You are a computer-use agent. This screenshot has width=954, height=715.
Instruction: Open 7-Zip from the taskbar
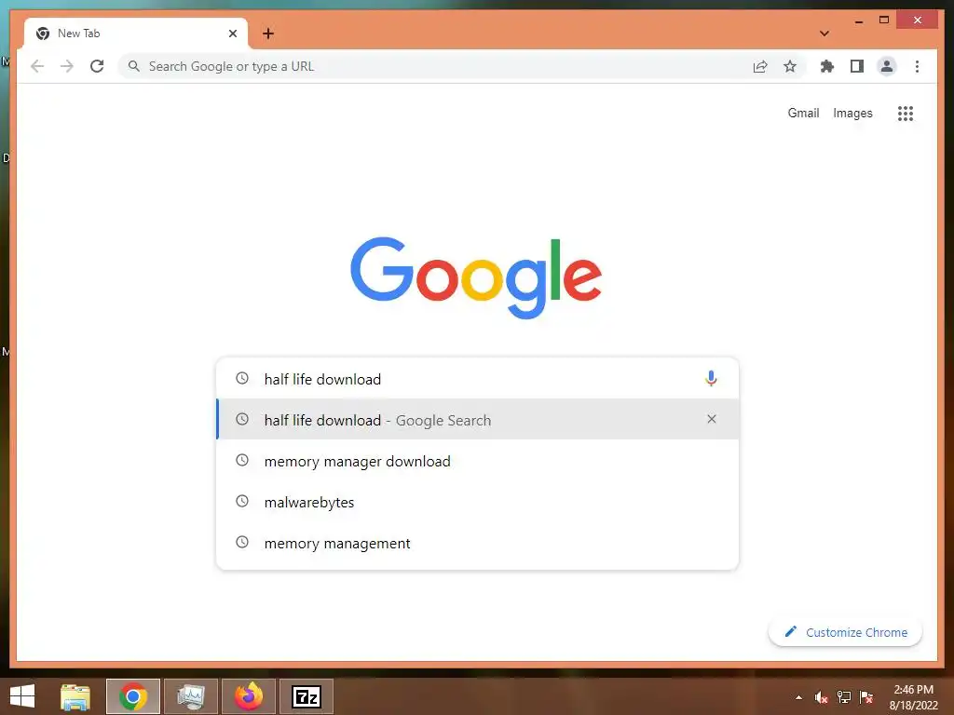307,696
